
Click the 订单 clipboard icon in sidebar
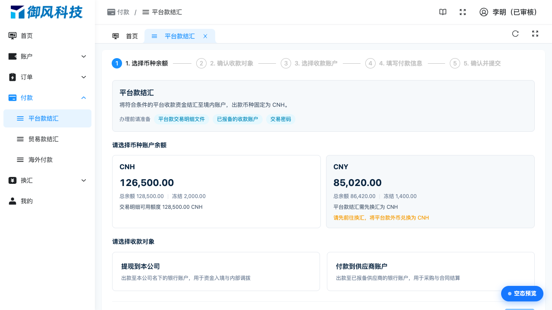coord(13,77)
